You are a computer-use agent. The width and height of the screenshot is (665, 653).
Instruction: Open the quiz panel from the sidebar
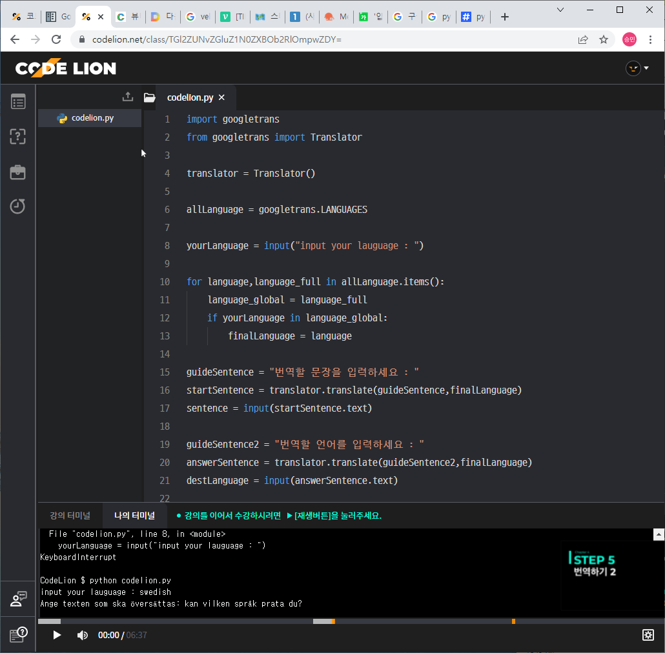pyautogui.click(x=18, y=137)
